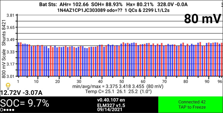The height and width of the screenshot is (113, 223).
Task: Select the Hx= 80.21% value
Action: pos(140,5)
